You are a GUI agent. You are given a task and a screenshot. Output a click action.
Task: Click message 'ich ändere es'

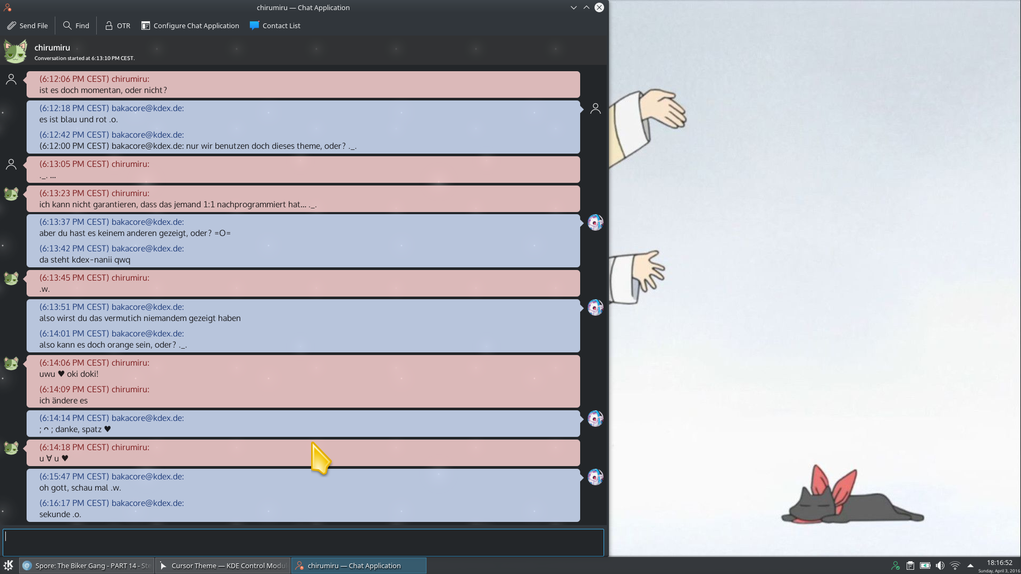click(x=63, y=401)
